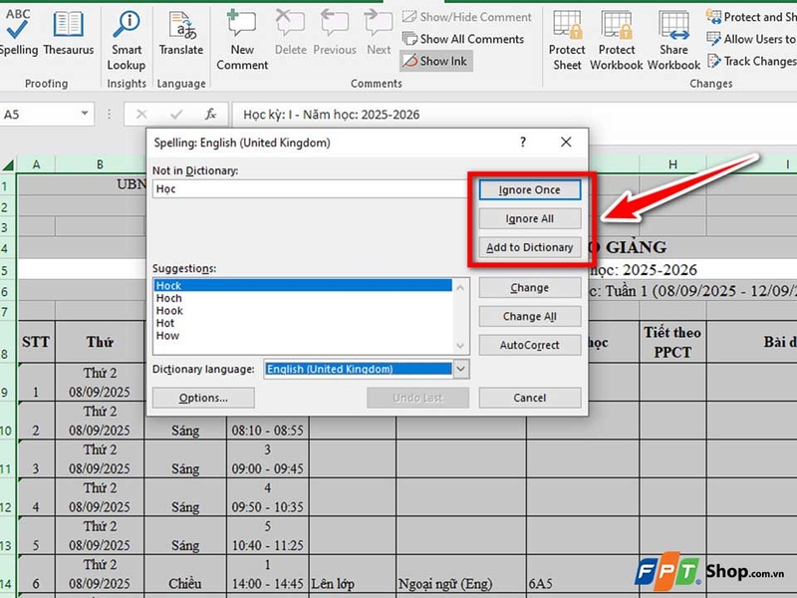
Task: Click the formula bar options dots
Action: coord(109,115)
